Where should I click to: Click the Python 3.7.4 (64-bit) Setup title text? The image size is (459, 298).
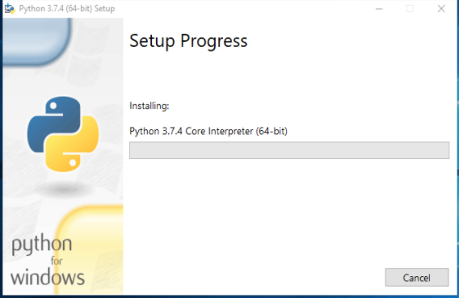pos(67,9)
